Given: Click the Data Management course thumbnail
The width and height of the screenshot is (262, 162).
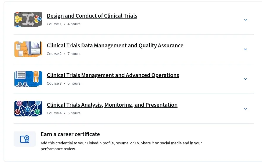Looking at the screenshot, I should 28,49.
